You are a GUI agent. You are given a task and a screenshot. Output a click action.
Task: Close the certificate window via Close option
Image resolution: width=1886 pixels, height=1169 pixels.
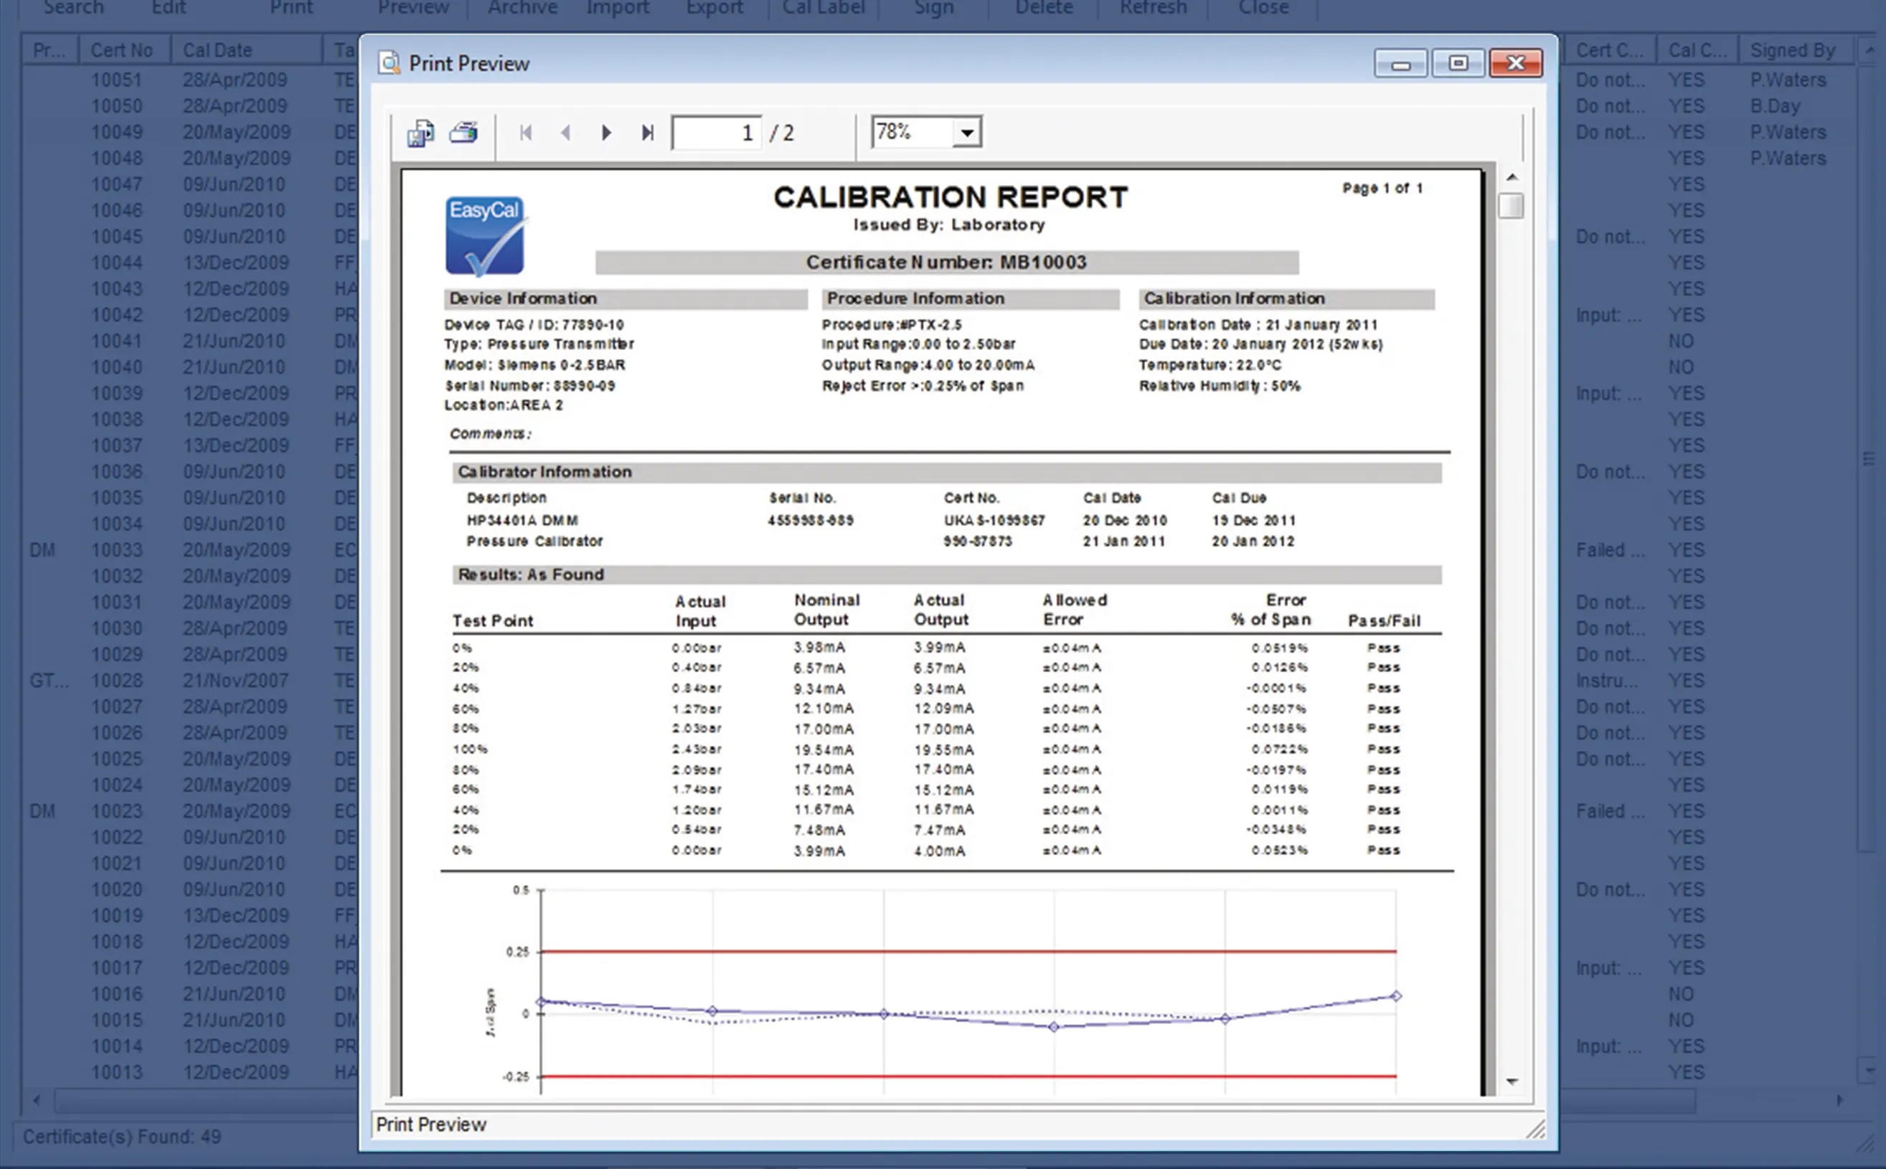[x=1263, y=8]
